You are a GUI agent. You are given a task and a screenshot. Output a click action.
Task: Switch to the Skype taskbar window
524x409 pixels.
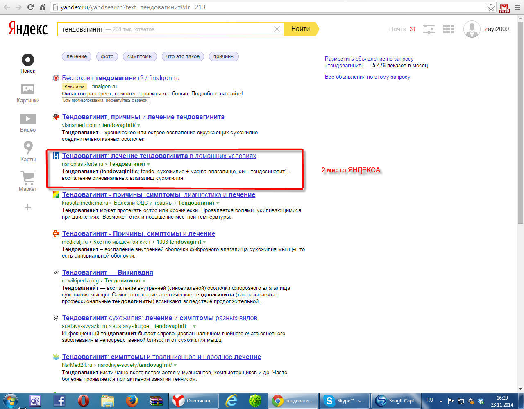(x=344, y=401)
